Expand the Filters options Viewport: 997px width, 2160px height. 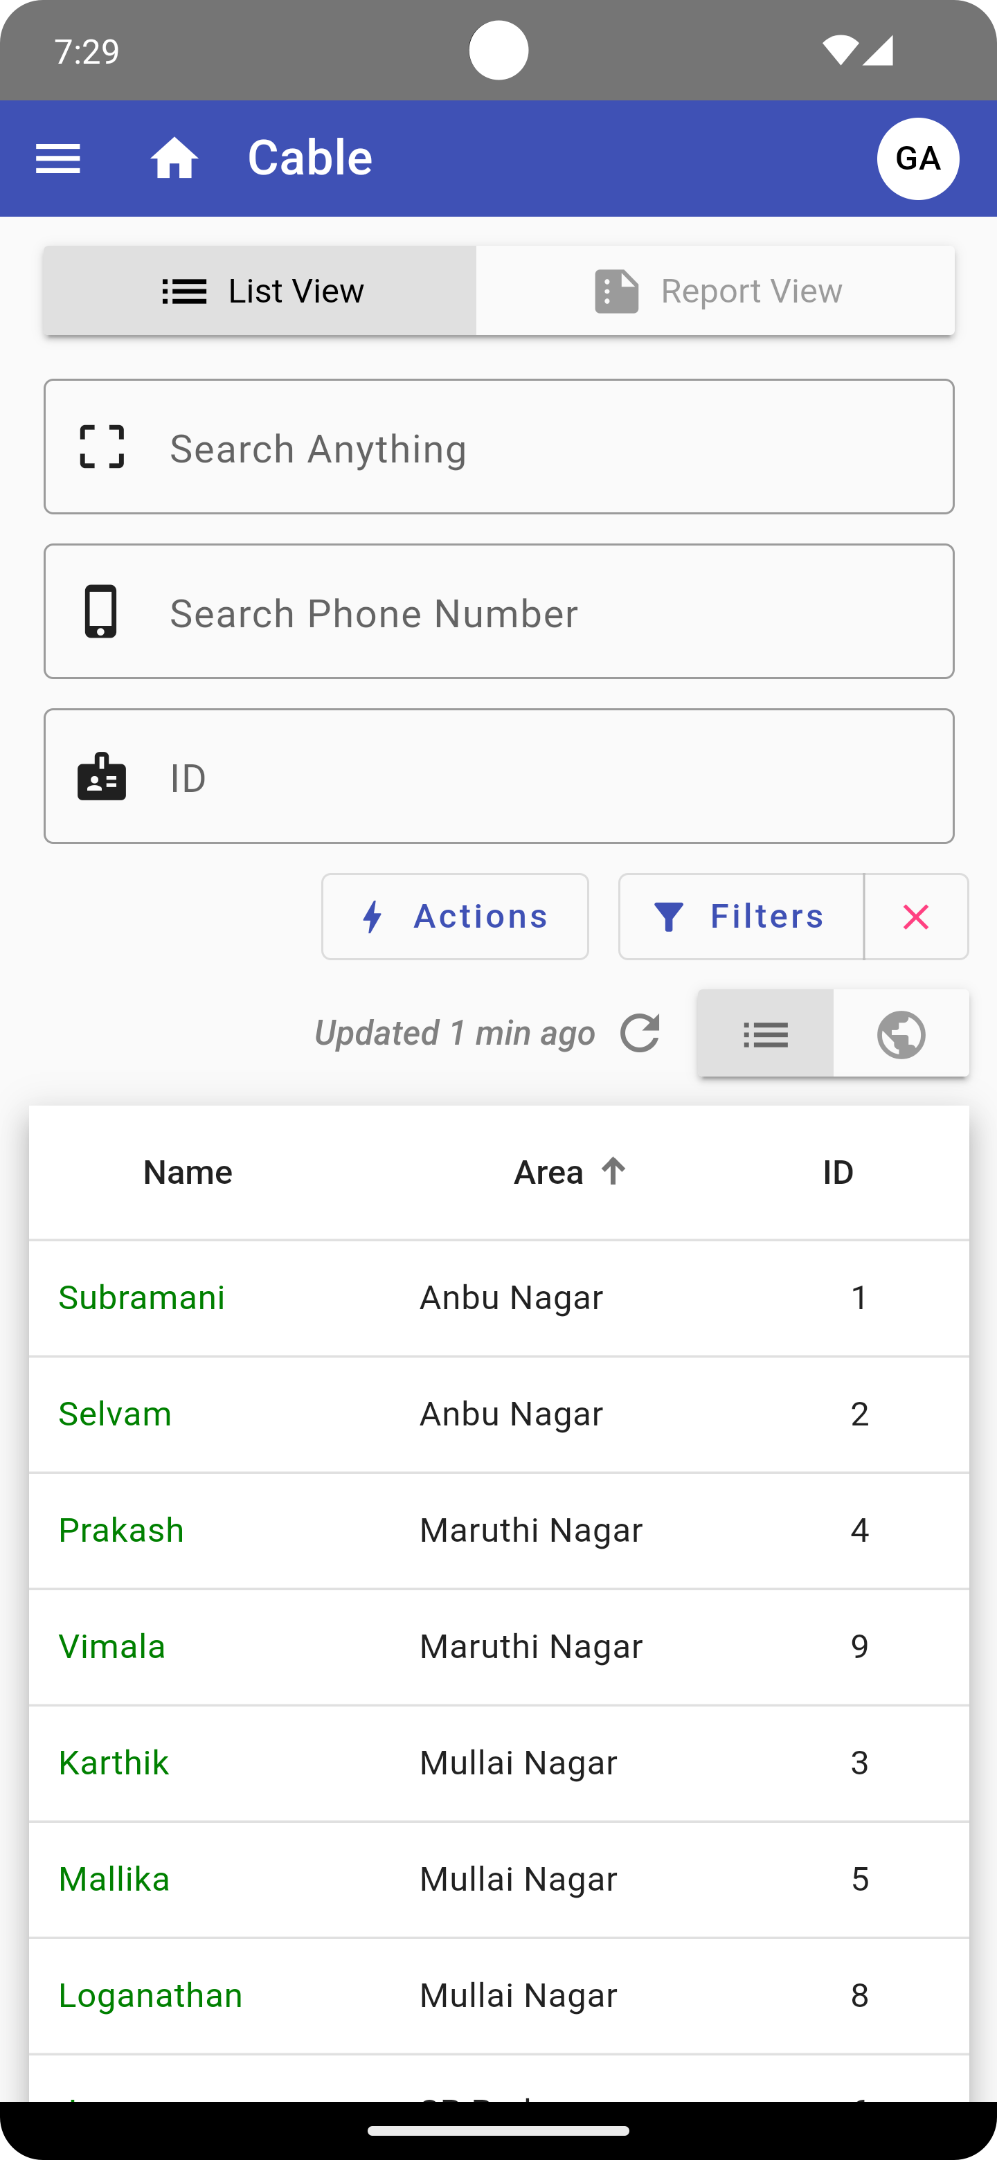pos(742,917)
